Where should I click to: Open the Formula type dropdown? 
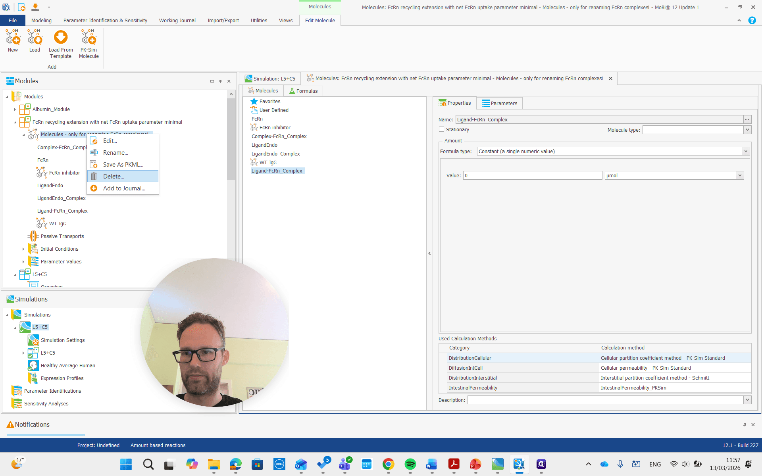pyautogui.click(x=746, y=151)
